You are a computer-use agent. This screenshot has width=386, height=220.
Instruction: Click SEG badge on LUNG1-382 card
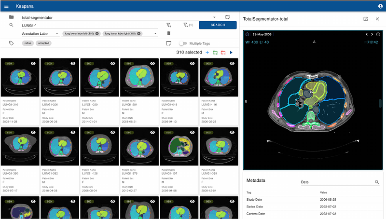coord(49,132)
